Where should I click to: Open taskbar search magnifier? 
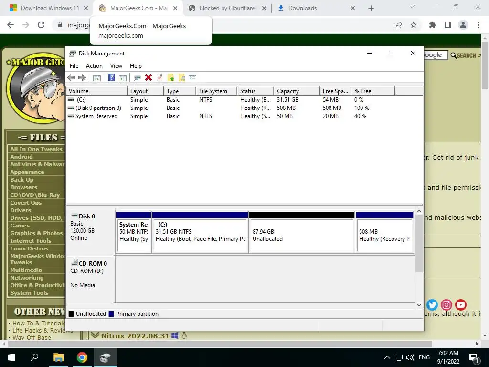tap(34, 357)
